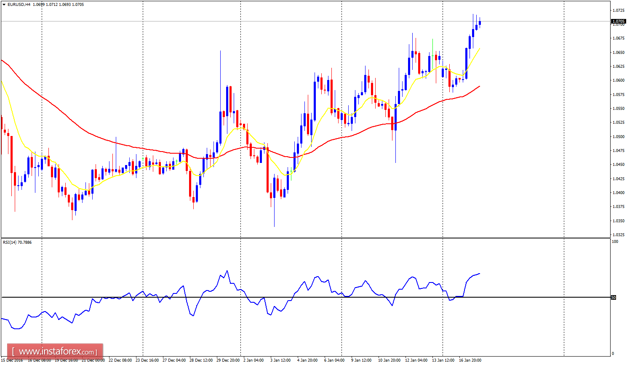Select the EURUSD,H4 chart title text

point(19,5)
